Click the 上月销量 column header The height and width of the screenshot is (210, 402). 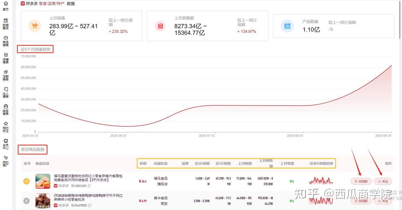point(245,163)
